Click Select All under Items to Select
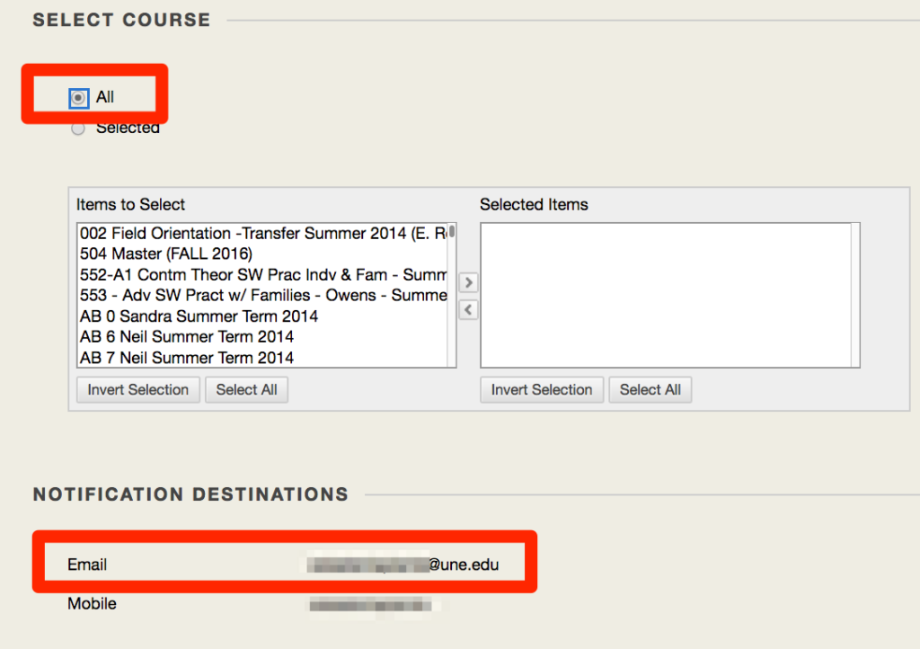The height and width of the screenshot is (649, 920). pyautogui.click(x=246, y=389)
